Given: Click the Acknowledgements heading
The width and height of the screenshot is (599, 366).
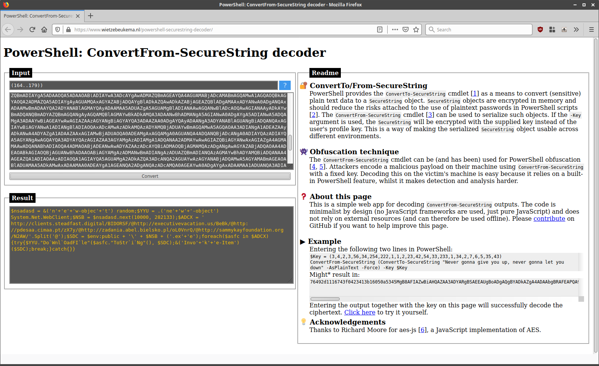Looking at the screenshot, I should pyautogui.click(x=347, y=322).
